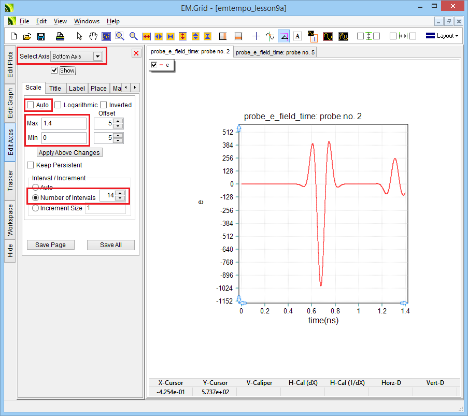
Task: Click the Print icon in toolbar
Action: (x=60, y=36)
